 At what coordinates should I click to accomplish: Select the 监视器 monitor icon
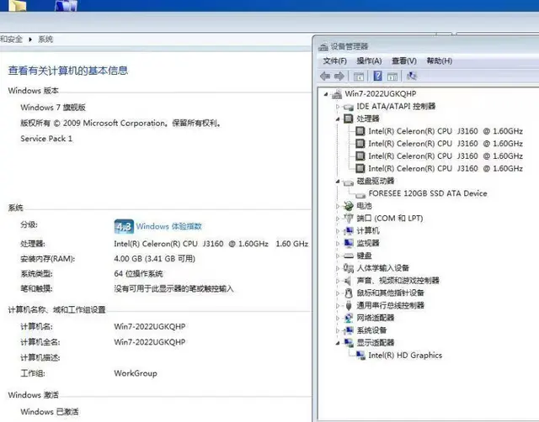coord(349,243)
